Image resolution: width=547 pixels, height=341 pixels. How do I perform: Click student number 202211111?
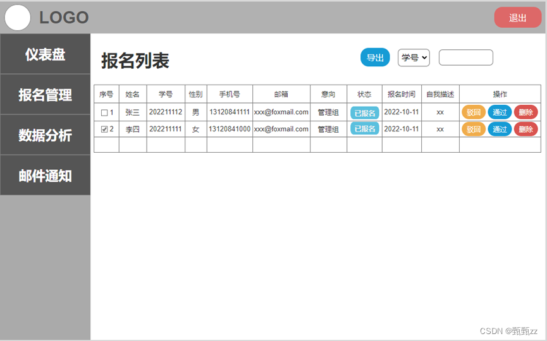tap(166, 129)
